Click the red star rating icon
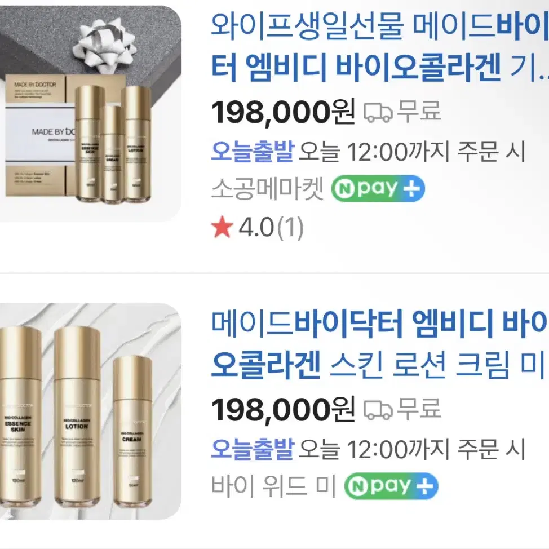The width and height of the screenshot is (549, 549). [222, 227]
